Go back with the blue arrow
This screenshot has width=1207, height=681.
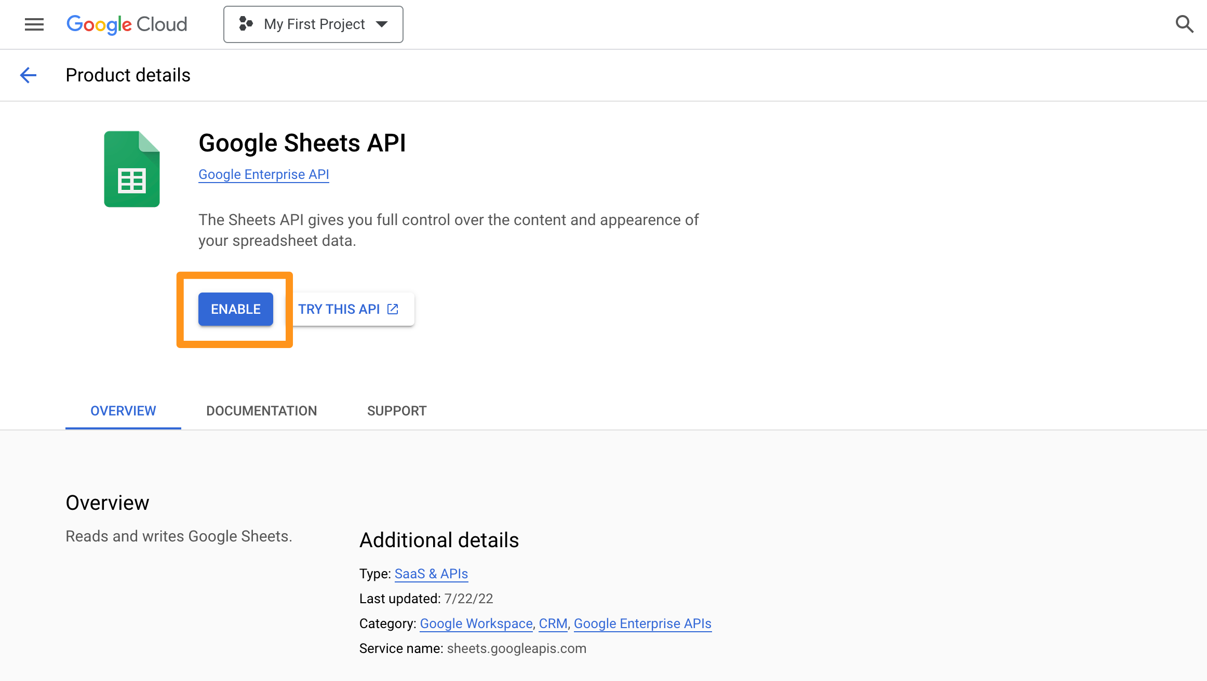[x=28, y=75]
